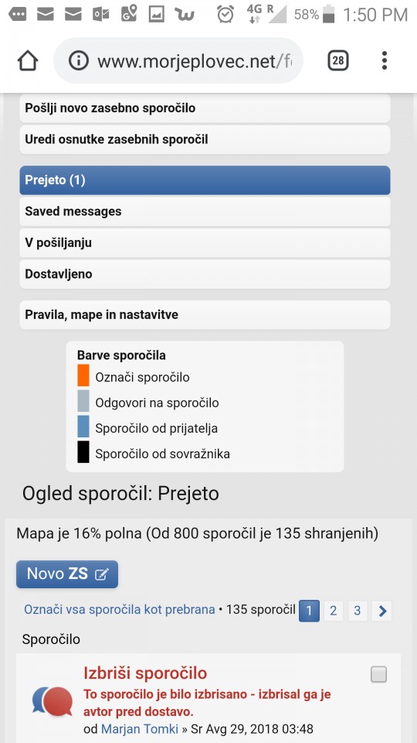Tap the message bubbles icon beside Izbriši sporočilo
The image size is (417, 743).
click(x=53, y=701)
